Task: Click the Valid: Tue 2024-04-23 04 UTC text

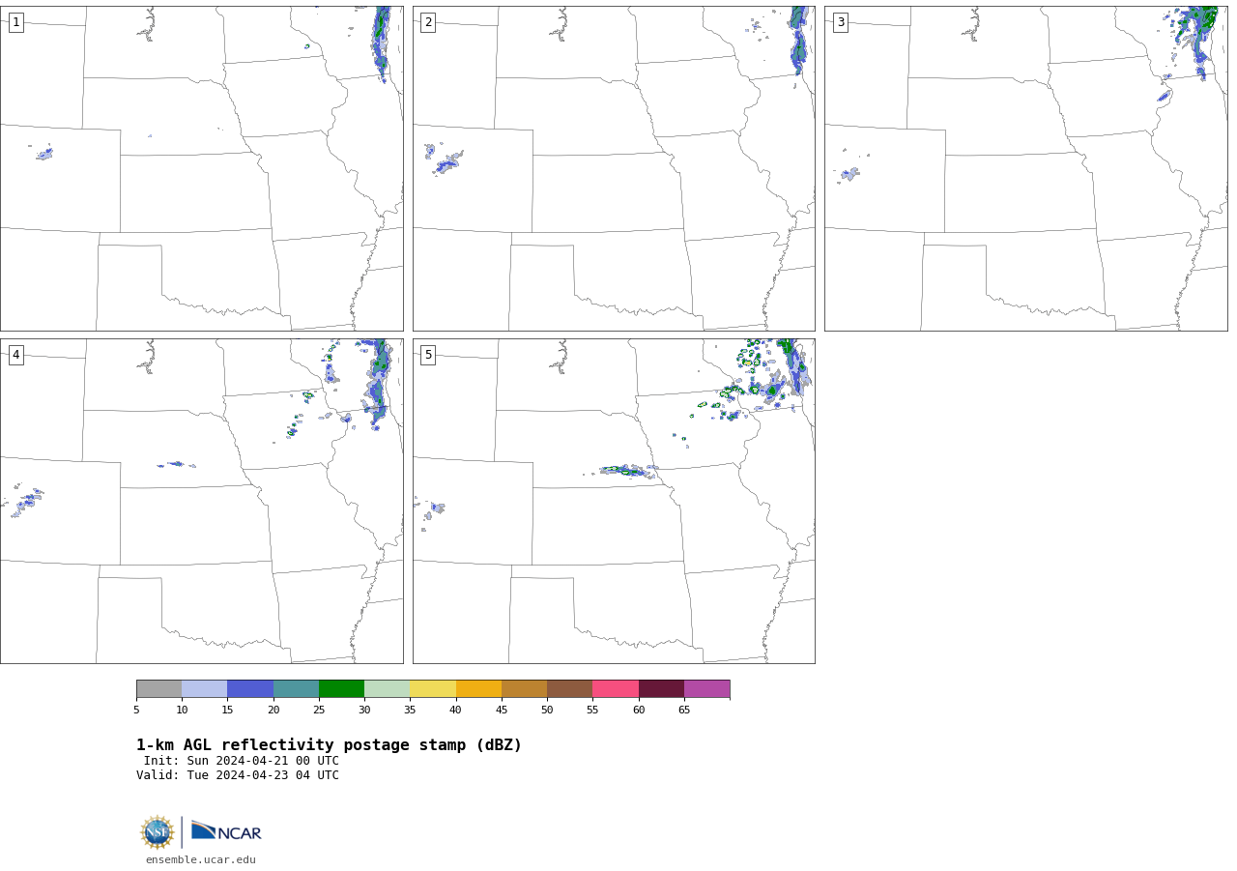Action: tap(238, 775)
